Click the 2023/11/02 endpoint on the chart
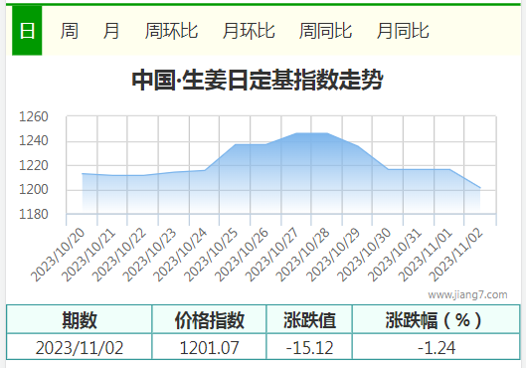 pyautogui.click(x=480, y=188)
